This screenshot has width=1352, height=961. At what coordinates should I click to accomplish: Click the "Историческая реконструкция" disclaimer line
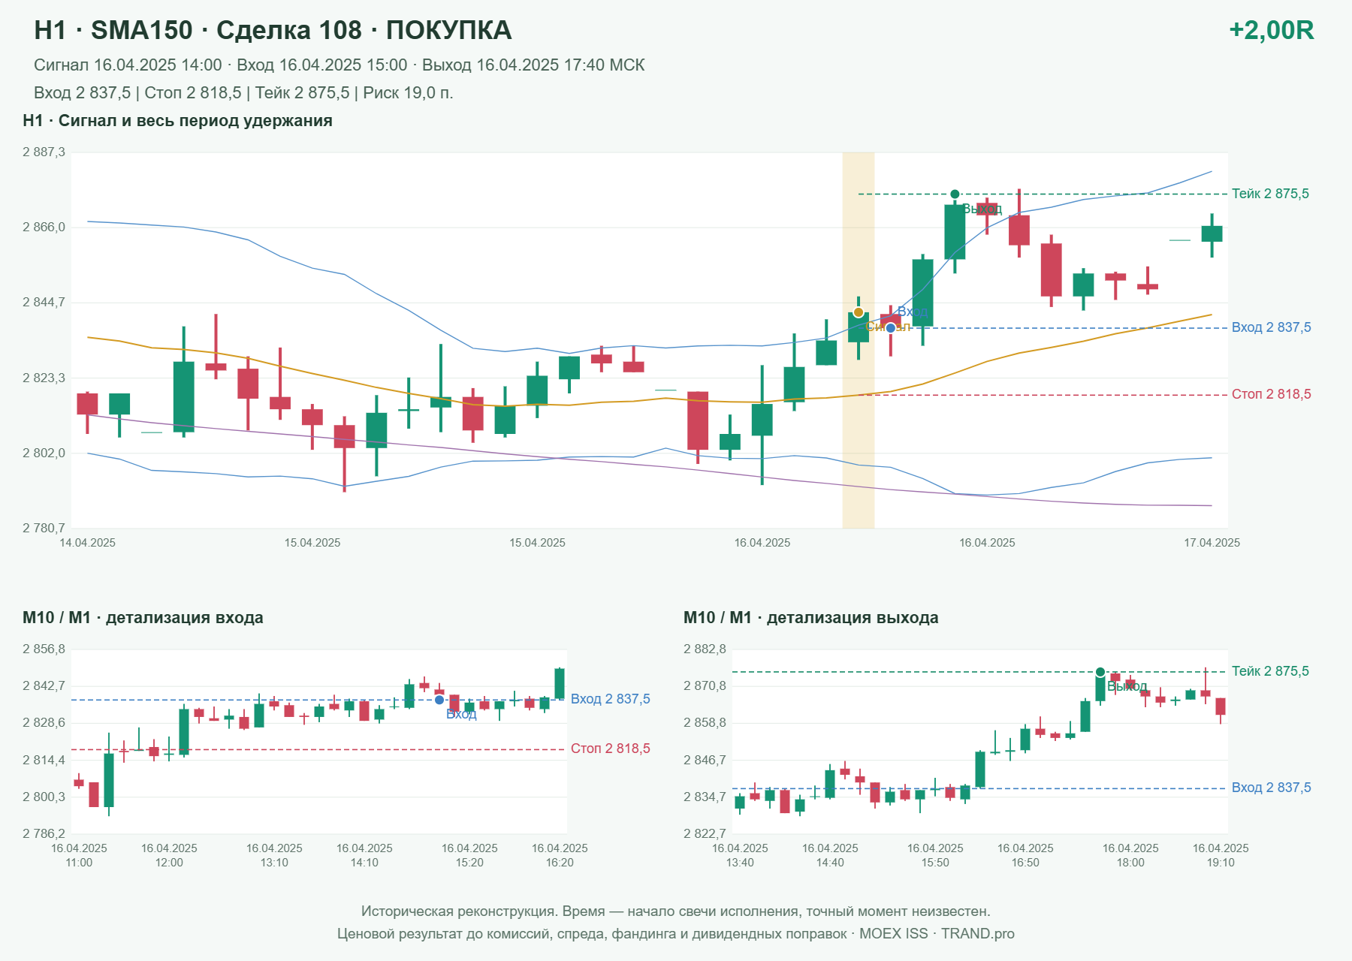coord(676,911)
